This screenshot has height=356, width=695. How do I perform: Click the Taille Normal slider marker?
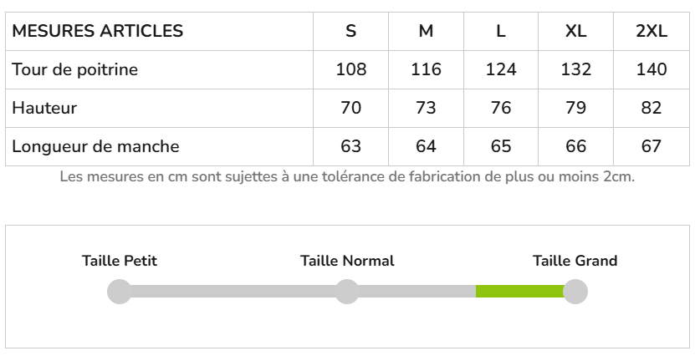[x=347, y=292]
